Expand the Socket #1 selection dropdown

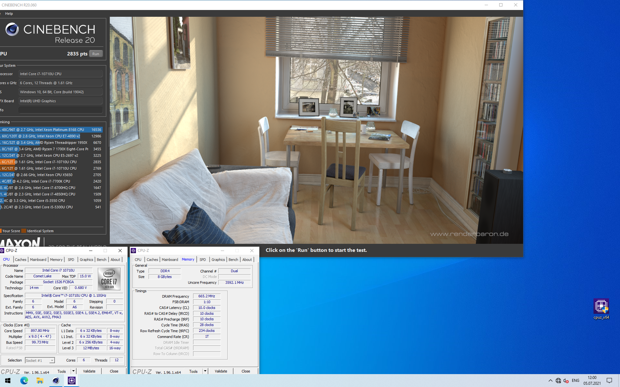52,361
